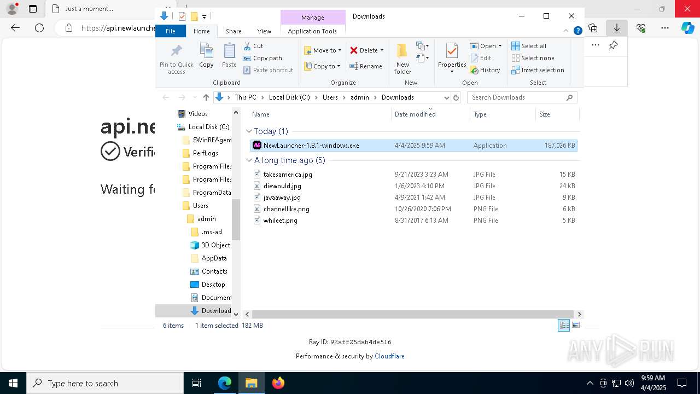
Task: Open address bar history dropdown
Action: pyautogui.click(x=446, y=97)
